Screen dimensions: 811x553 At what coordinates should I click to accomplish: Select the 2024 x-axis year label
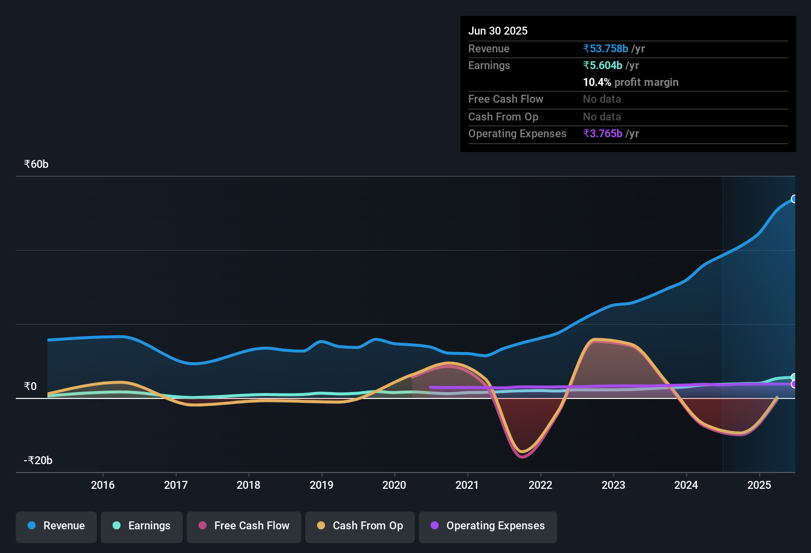tap(686, 485)
